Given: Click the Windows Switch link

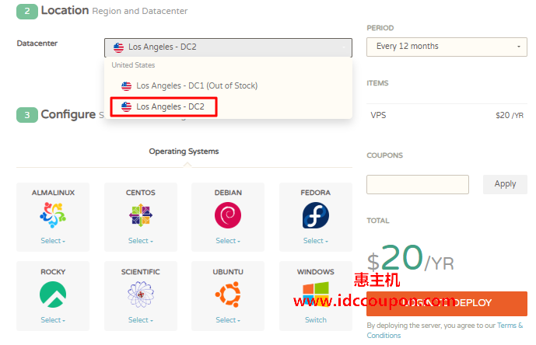Looking at the screenshot, I should pos(316,320).
